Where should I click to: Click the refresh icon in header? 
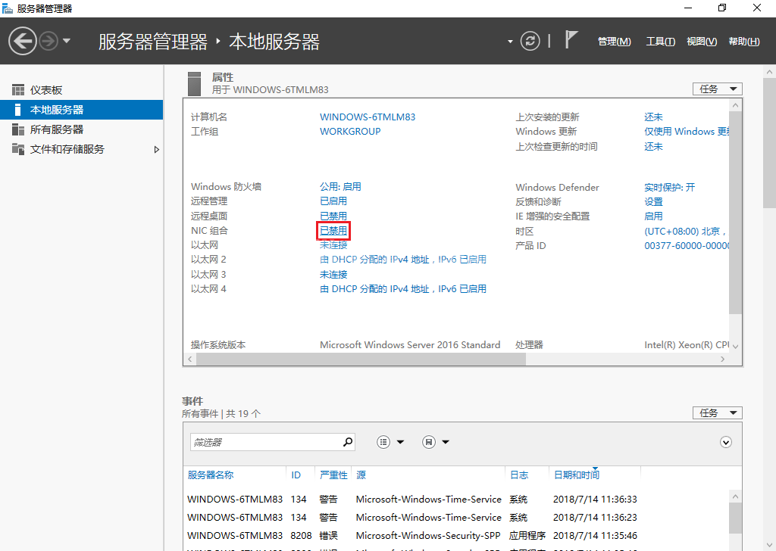click(x=530, y=41)
